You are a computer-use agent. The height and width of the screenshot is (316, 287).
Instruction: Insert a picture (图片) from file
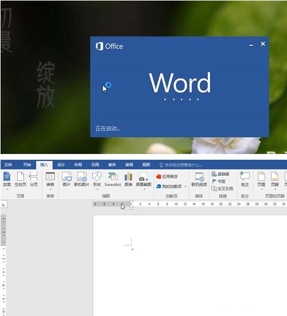[66, 179]
